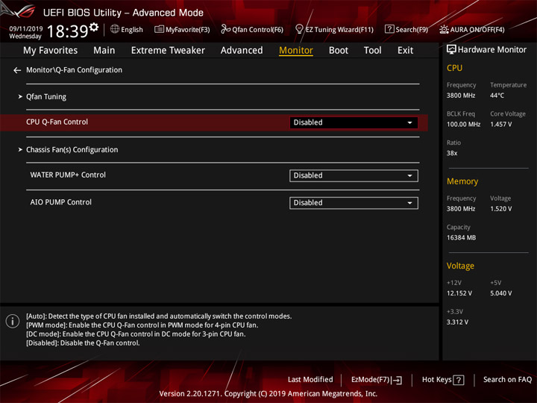Click the 18:39 clock time
537x403 pixels.
click(68, 31)
